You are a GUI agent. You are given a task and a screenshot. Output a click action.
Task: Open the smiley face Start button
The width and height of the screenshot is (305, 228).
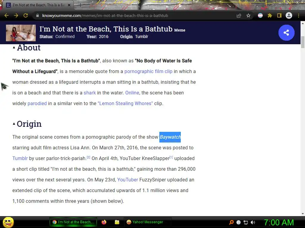8,222
